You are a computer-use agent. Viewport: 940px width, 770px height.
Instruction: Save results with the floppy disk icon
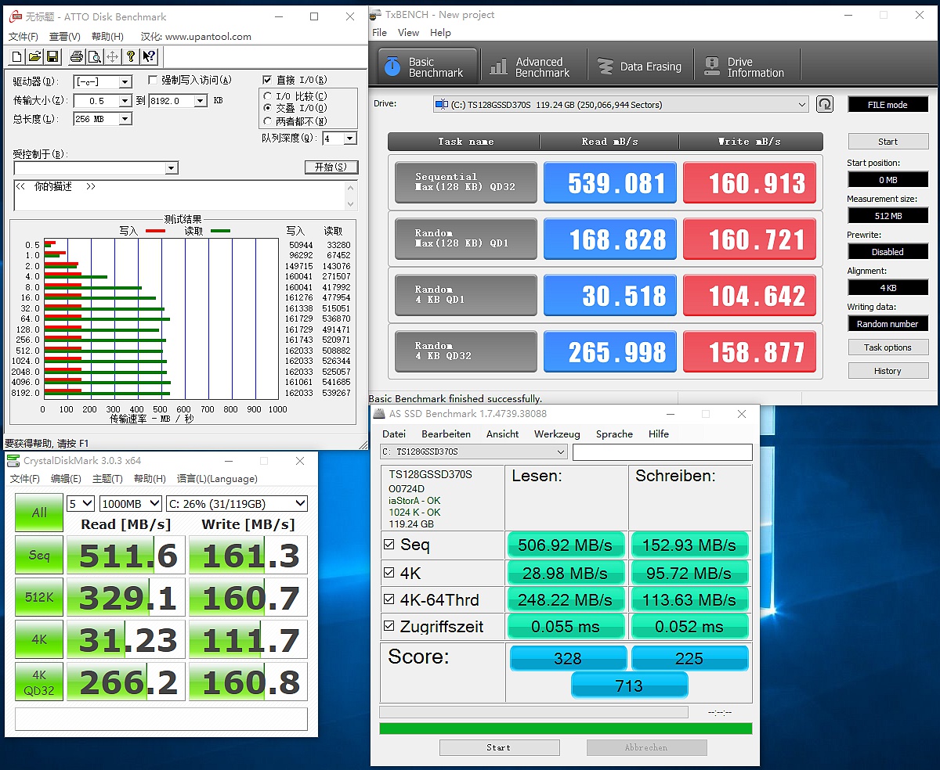tap(52, 56)
